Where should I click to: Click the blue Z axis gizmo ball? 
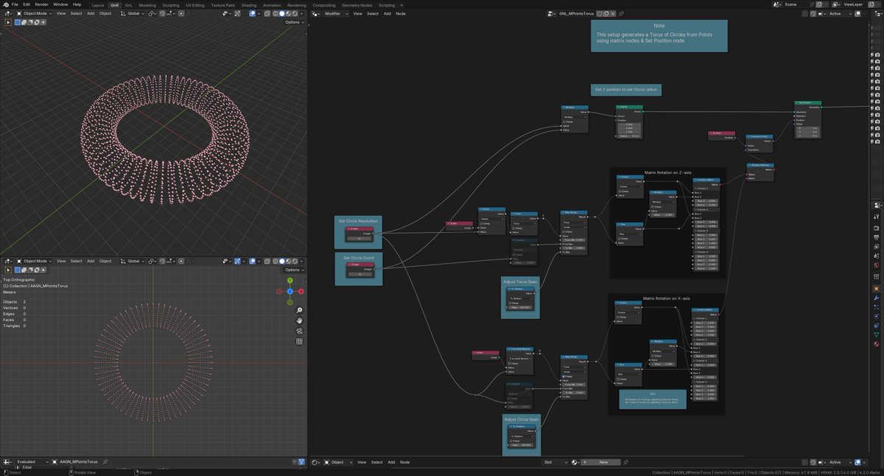(x=290, y=291)
